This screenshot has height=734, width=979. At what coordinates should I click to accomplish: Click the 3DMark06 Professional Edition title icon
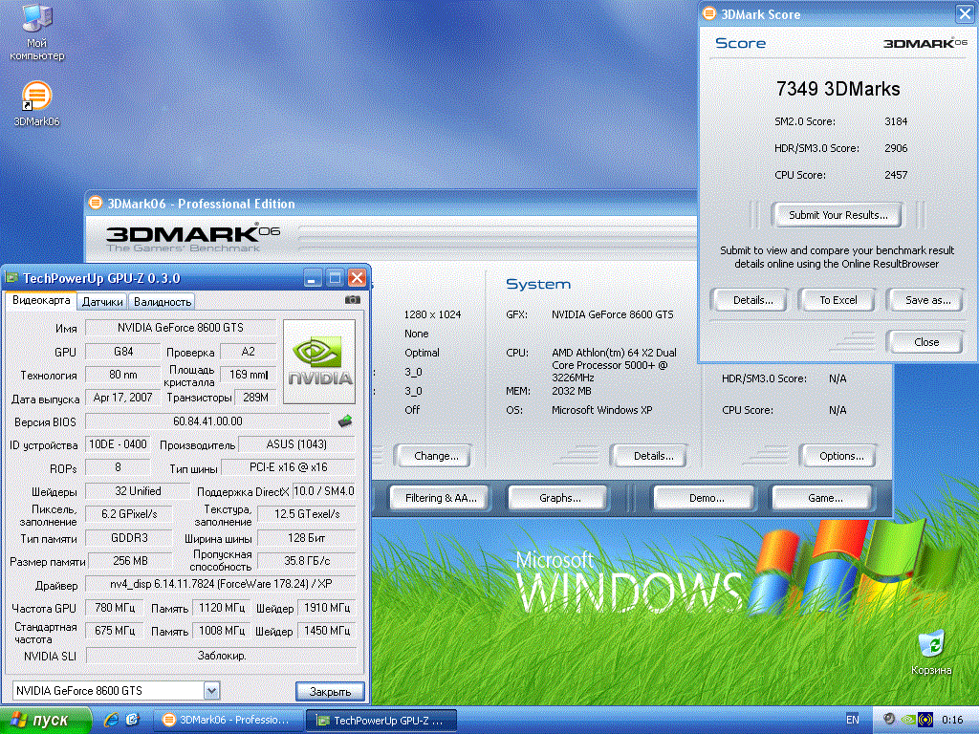96,203
